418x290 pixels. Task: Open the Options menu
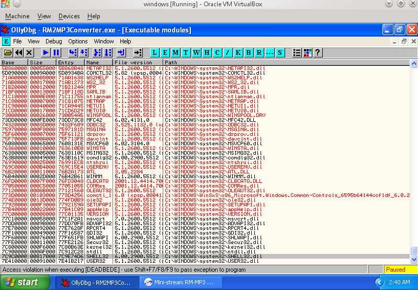click(78, 42)
